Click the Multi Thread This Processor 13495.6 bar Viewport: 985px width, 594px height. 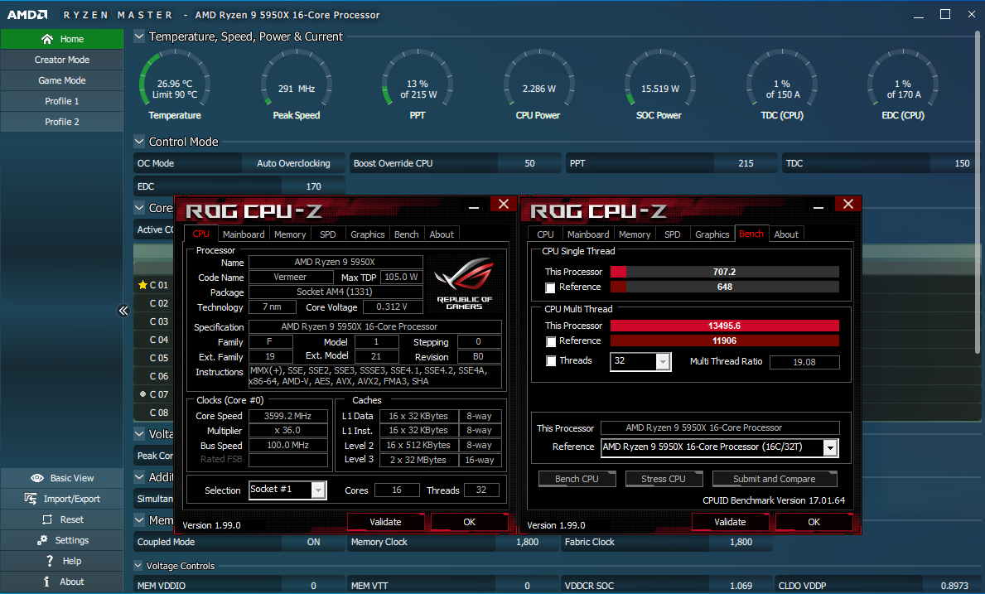pos(724,326)
